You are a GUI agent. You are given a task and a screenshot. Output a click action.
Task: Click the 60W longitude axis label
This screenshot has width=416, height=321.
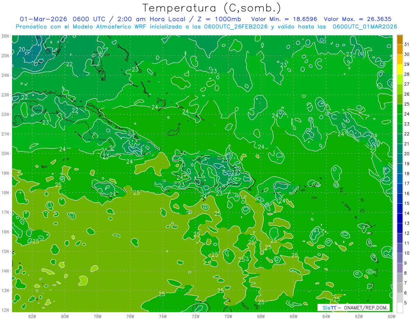[391, 316]
